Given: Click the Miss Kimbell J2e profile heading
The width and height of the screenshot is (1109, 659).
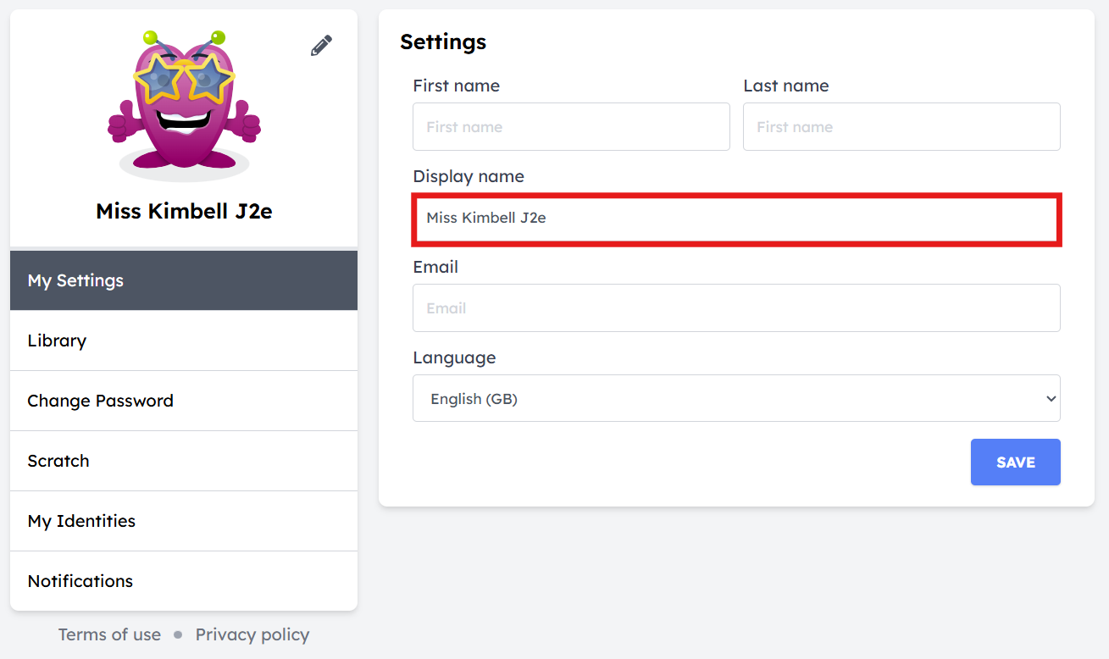Looking at the screenshot, I should pos(184,211).
